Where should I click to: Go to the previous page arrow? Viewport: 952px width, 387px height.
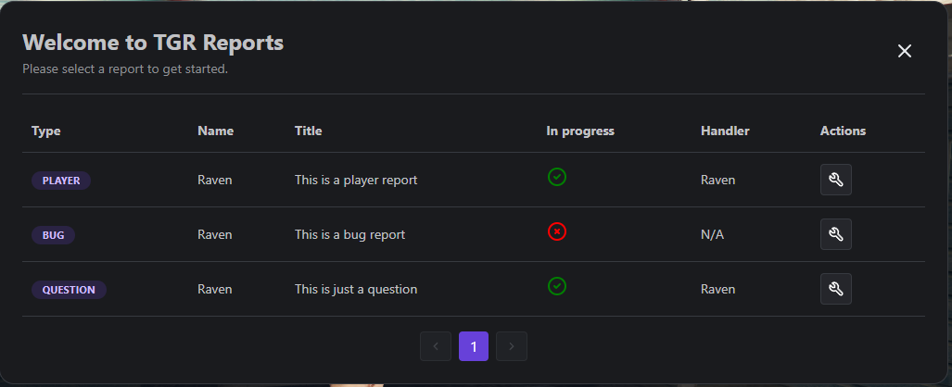tap(436, 346)
